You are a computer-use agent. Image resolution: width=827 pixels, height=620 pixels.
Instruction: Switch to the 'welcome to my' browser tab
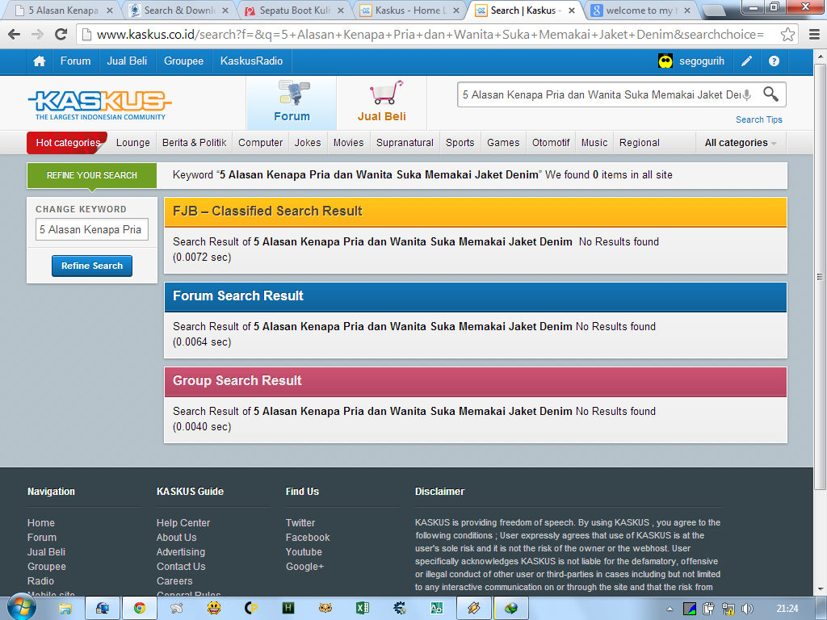point(641,10)
